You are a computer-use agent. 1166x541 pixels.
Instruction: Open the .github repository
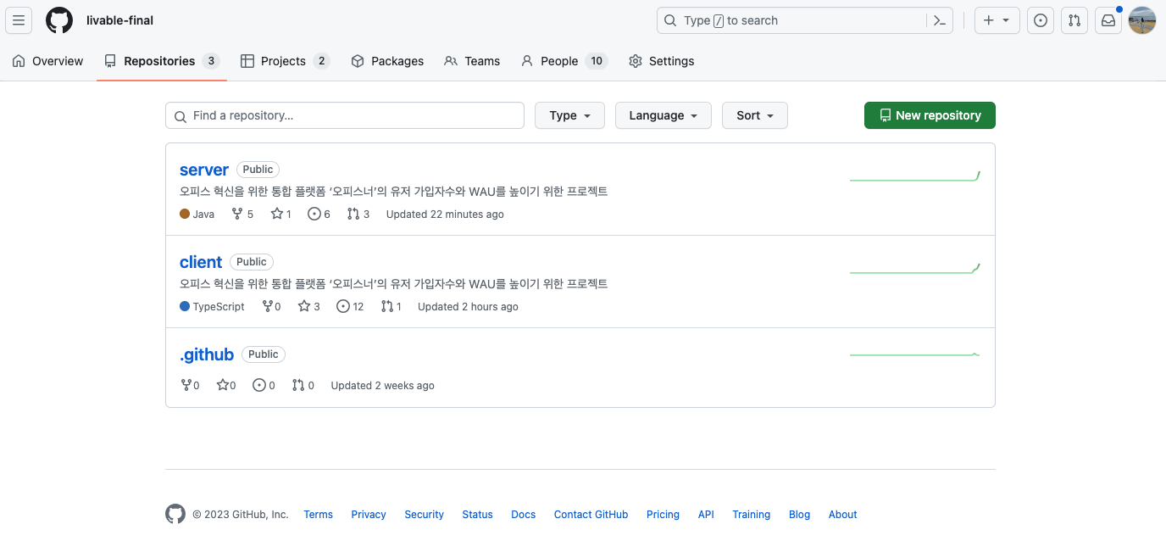point(207,354)
